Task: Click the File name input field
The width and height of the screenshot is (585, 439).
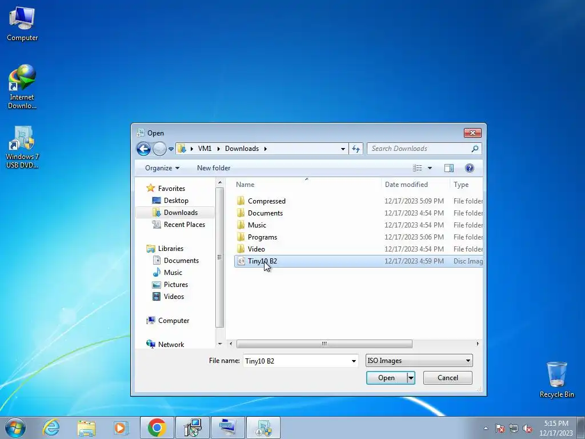Action: [x=297, y=361]
